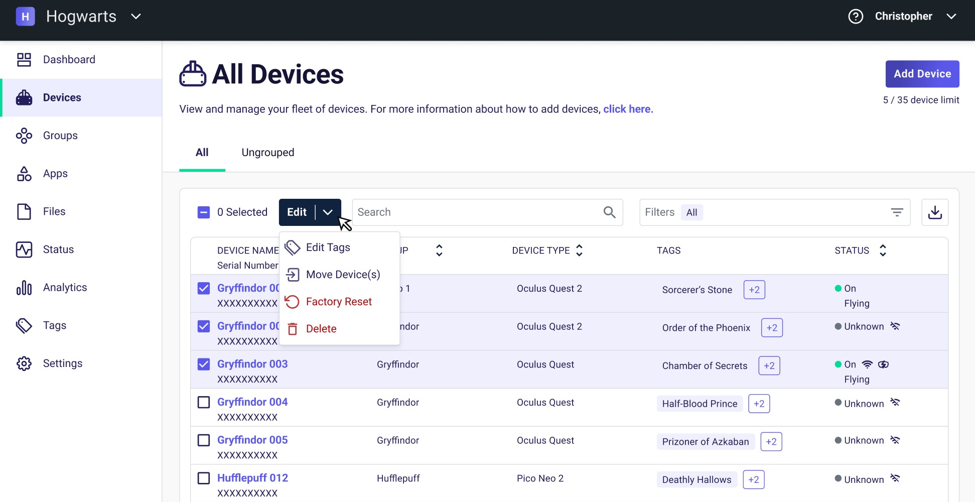The image size is (975, 502).
Task: Click the Dashboard sidebar icon
Action: coord(24,60)
